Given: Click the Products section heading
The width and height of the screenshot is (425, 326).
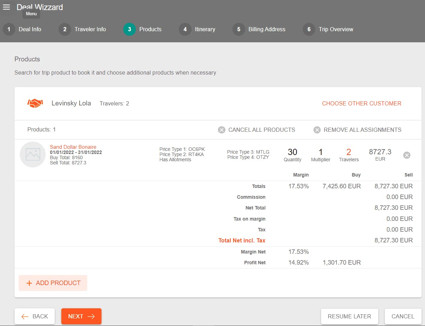Looking at the screenshot, I should pos(27,59).
